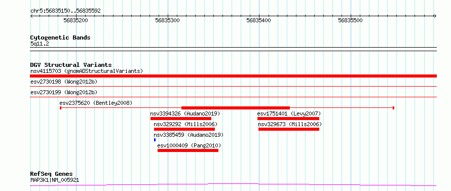Open nsv329292 (Mills2006) label

pyautogui.click(x=185, y=124)
